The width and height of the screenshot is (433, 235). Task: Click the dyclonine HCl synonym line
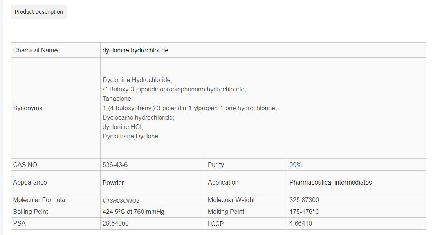pos(123,127)
